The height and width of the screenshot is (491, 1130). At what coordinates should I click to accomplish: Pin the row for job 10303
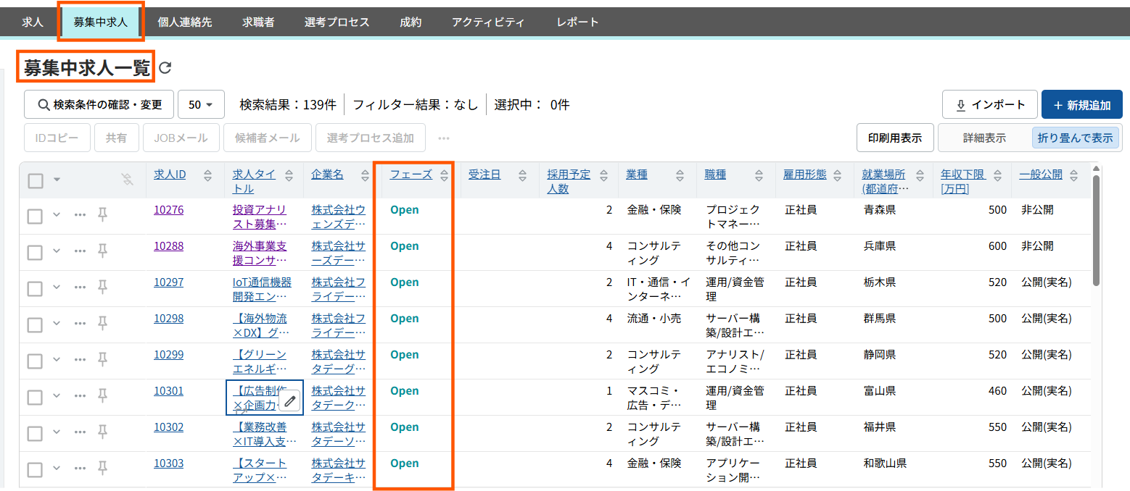[x=103, y=467]
